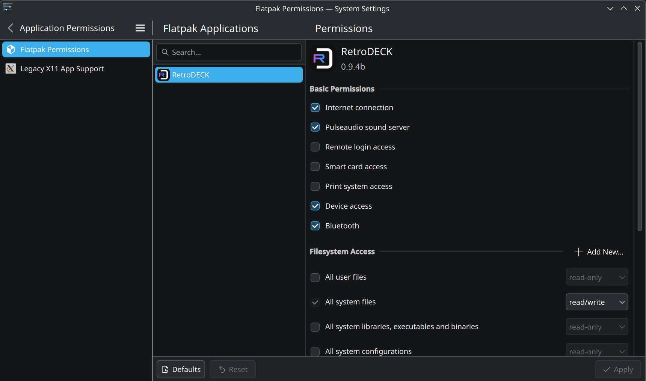The width and height of the screenshot is (646, 381).
Task: Open access dropdown for system libraries row
Action: click(x=597, y=327)
